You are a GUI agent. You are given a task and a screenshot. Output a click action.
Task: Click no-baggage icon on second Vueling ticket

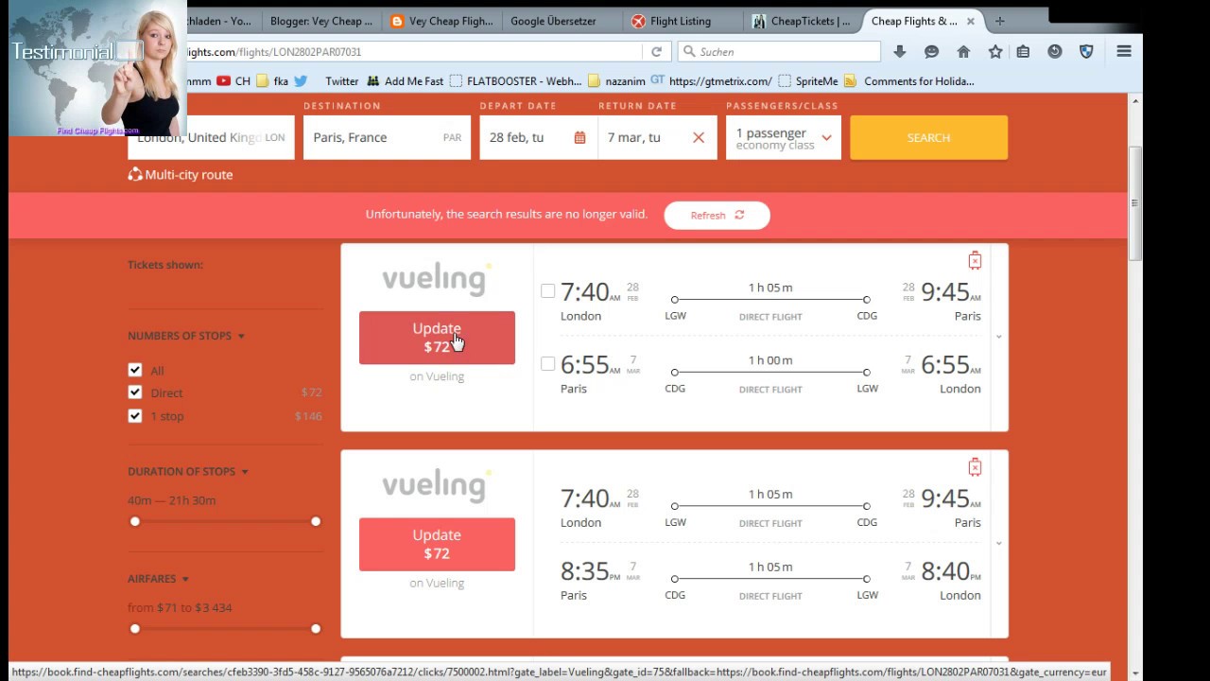975,466
